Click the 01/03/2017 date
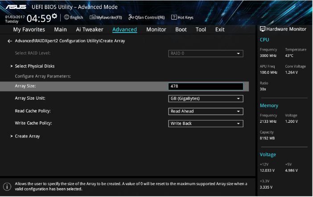This screenshot has width=313, height=197. 15,17
